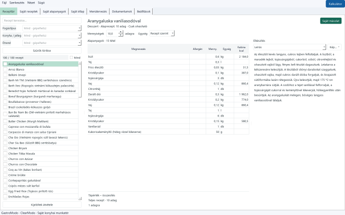Open the Beállítások tab
Image resolution: width=345 pixels, height=215 pixels.
click(x=144, y=12)
